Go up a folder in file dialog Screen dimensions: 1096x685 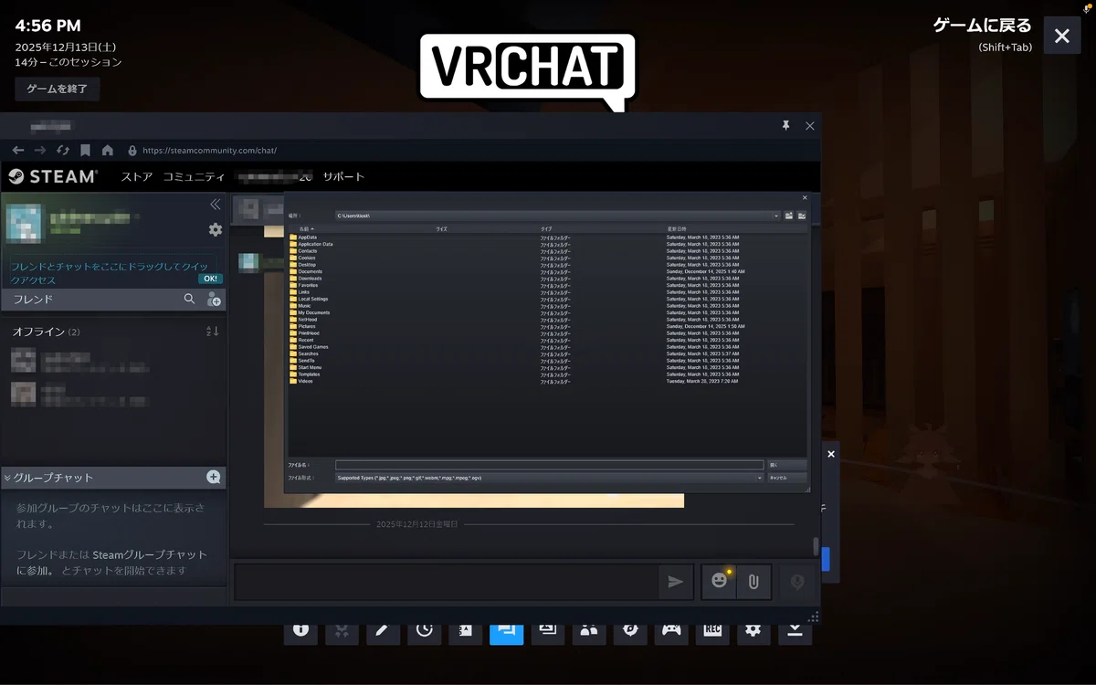[789, 216]
